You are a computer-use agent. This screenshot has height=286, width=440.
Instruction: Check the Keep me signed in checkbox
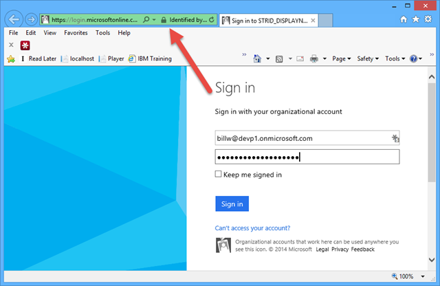point(219,175)
